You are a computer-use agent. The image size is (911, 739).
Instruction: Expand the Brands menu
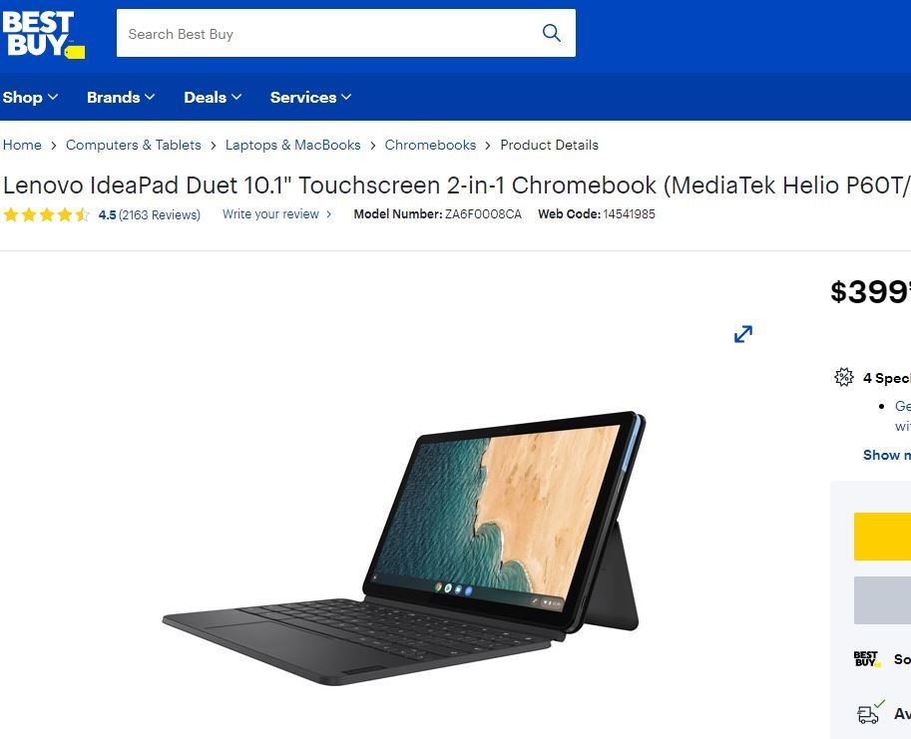tap(121, 97)
